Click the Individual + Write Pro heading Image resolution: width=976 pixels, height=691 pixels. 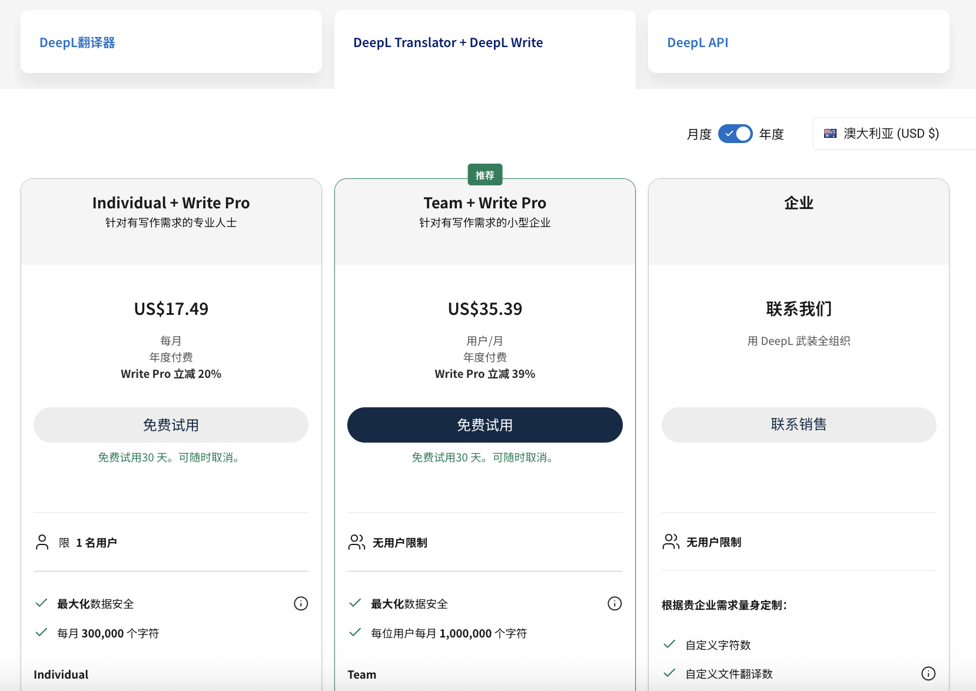click(x=171, y=203)
